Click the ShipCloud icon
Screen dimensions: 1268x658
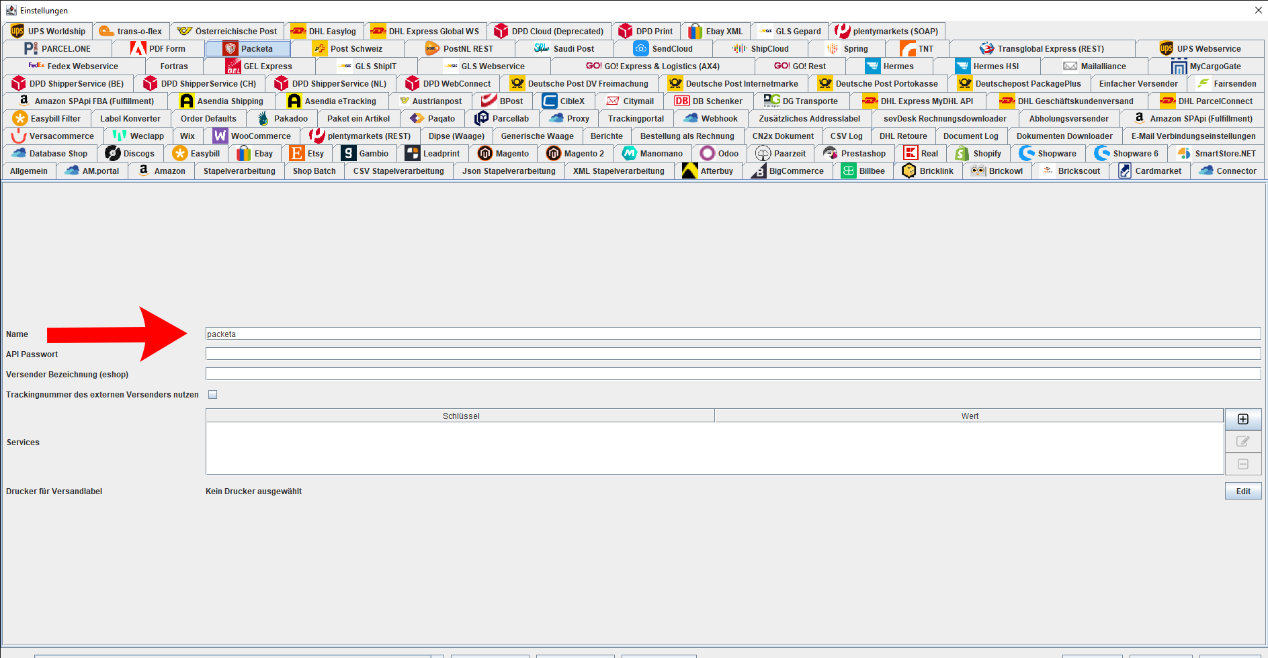point(740,48)
